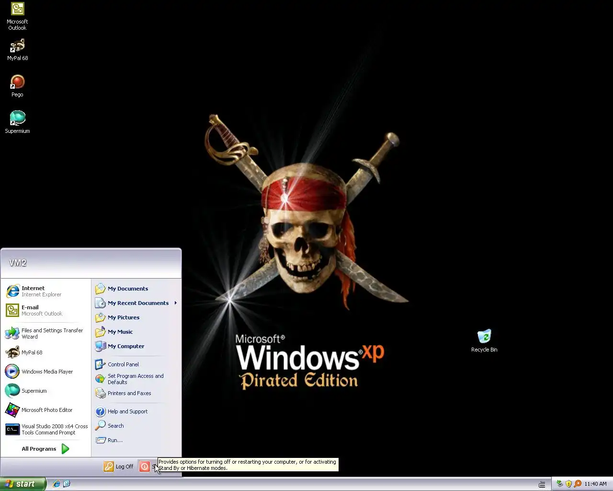The width and height of the screenshot is (613, 491).
Task: Launch Supermium from the desktop
Action: click(x=17, y=122)
